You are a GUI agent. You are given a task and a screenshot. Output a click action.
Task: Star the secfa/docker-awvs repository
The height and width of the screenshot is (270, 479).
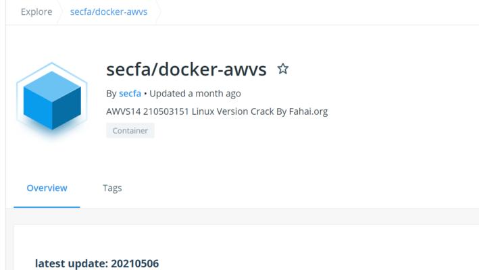pos(282,69)
